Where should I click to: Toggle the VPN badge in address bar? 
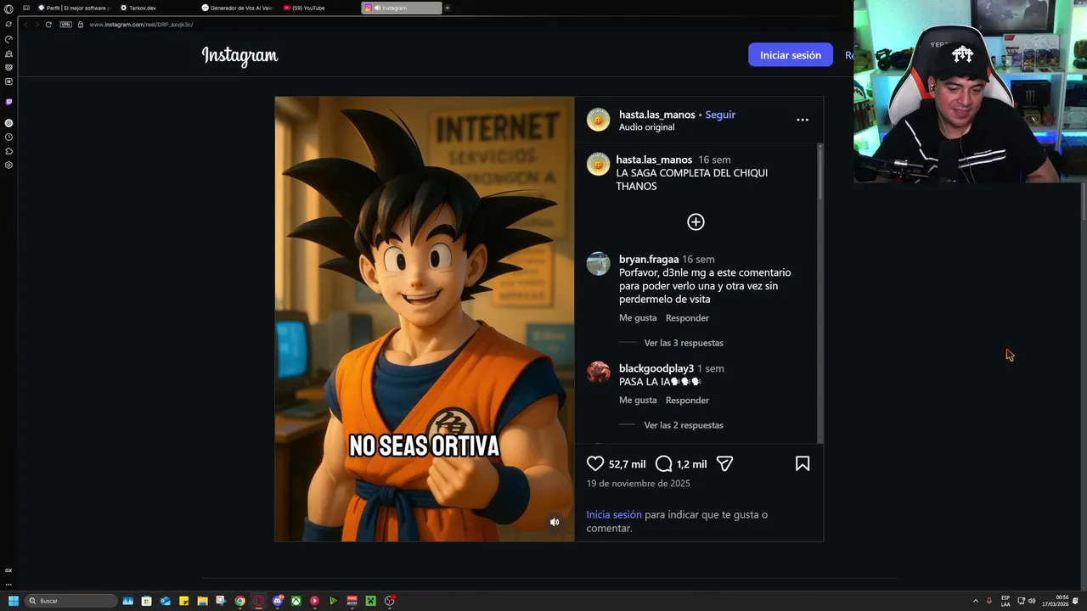(65, 25)
